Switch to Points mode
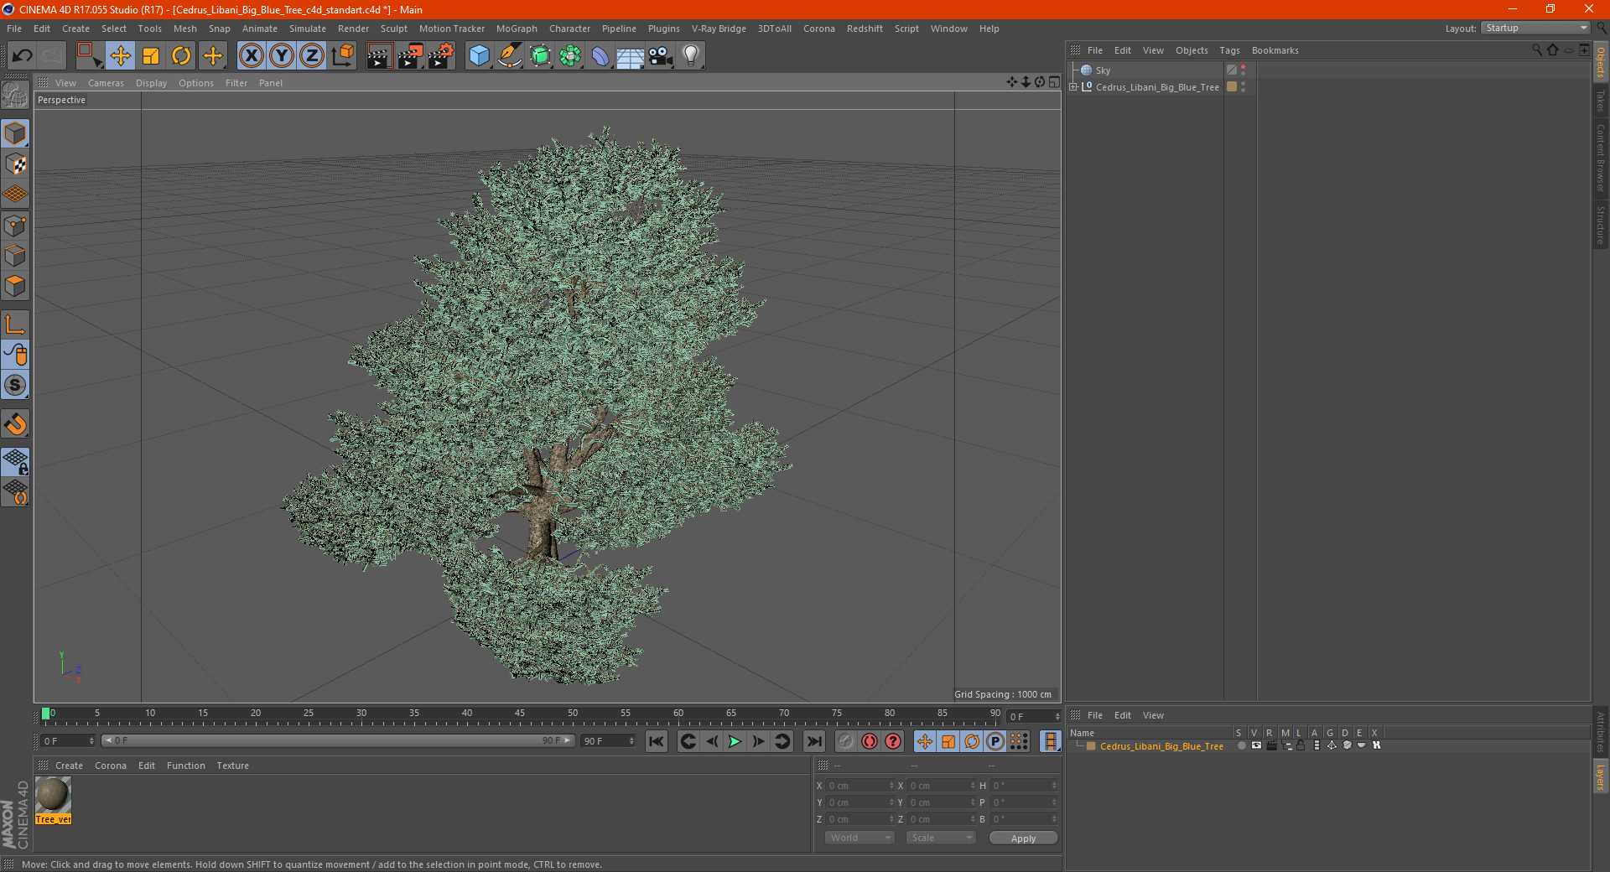This screenshot has width=1610, height=872. coord(16,226)
